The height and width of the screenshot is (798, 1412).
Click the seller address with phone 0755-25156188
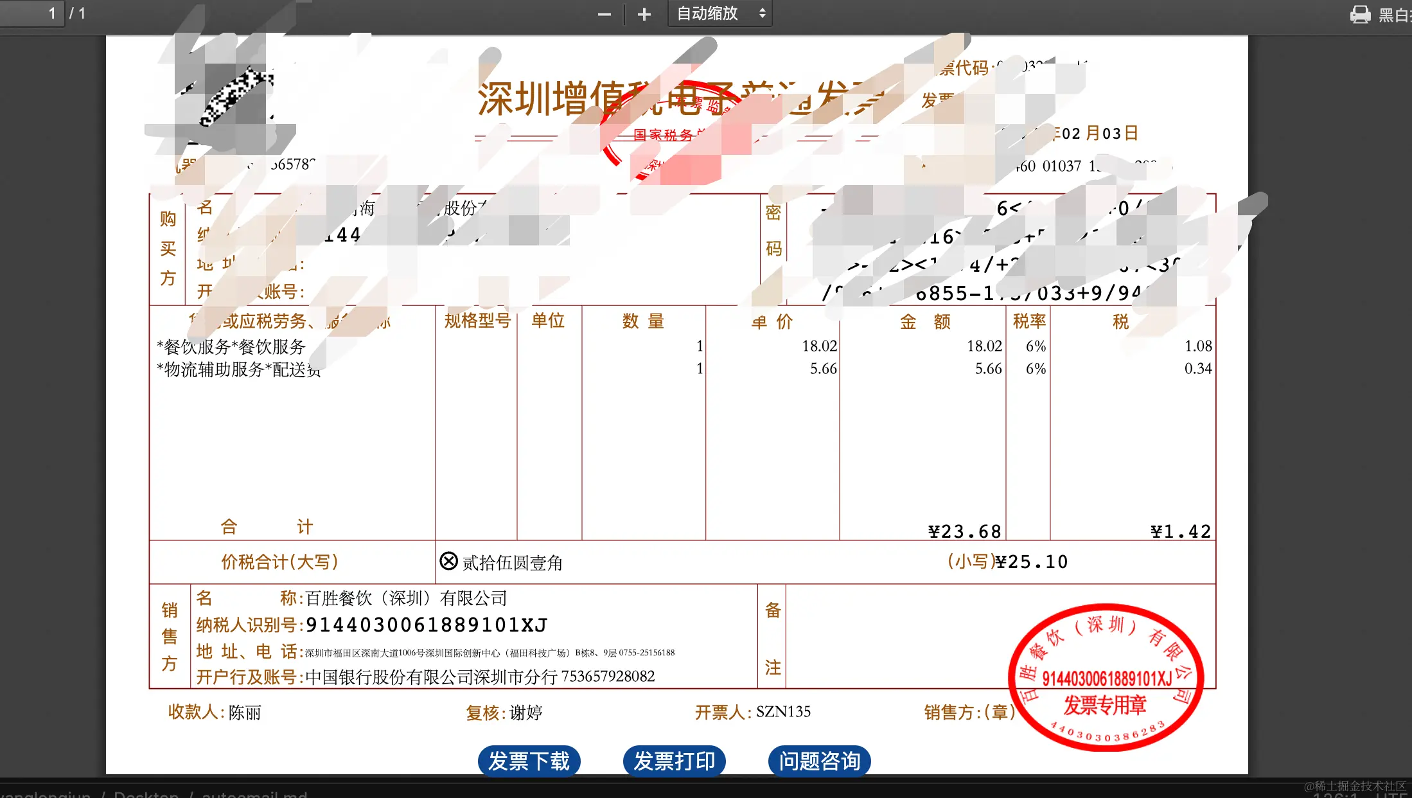(490, 653)
